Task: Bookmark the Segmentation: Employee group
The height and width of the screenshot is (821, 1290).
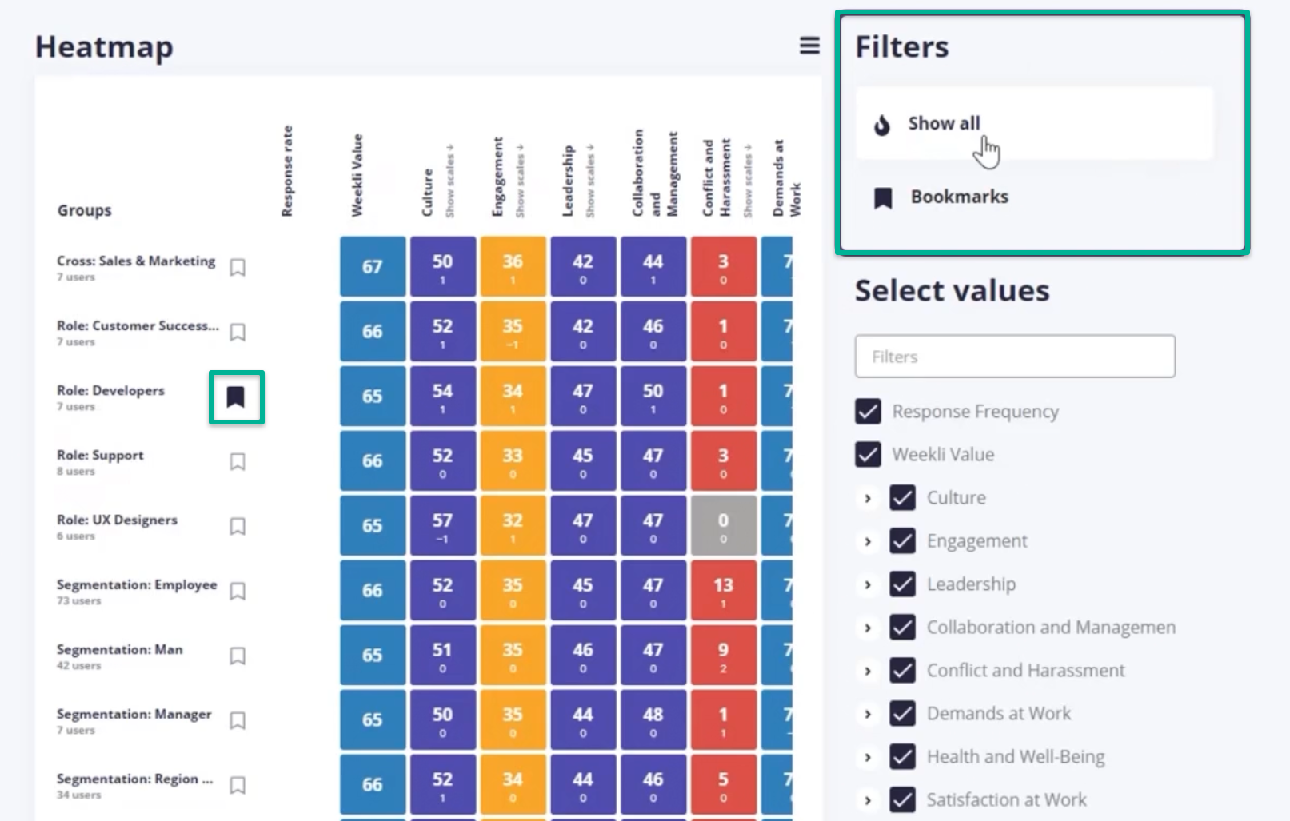Action: [238, 591]
